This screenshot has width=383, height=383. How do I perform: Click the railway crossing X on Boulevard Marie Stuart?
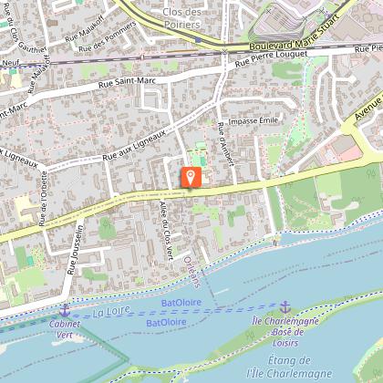tap(224, 51)
